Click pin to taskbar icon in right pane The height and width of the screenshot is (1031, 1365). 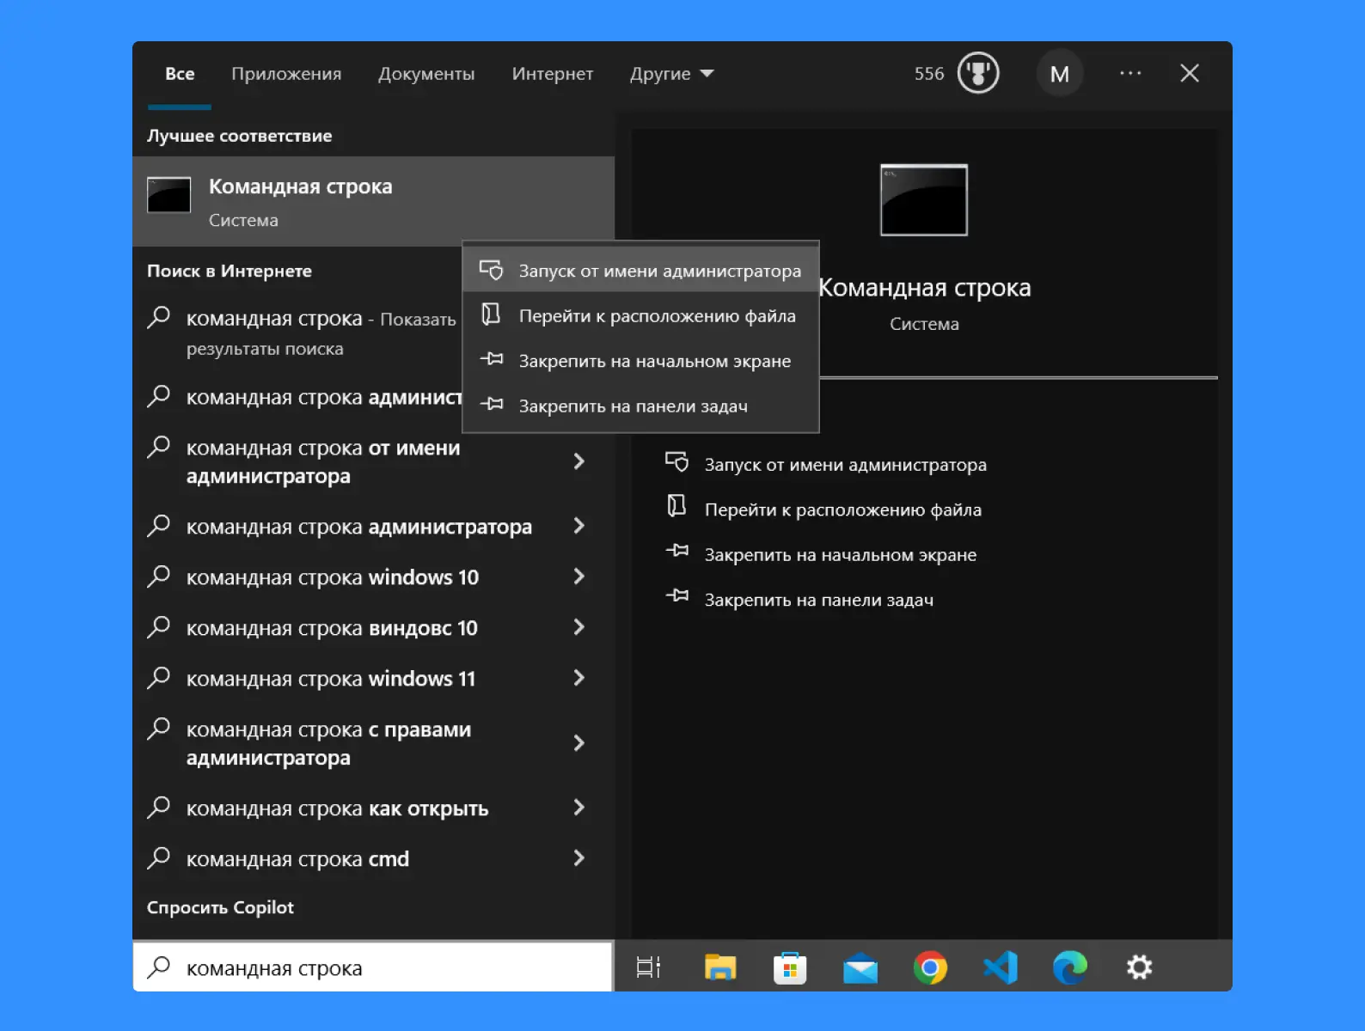tap(677, 595)
